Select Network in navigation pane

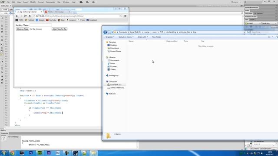point(111,94)
